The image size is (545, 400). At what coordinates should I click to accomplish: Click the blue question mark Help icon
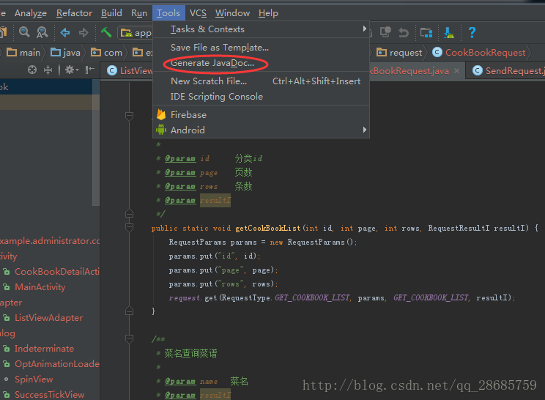472,33
